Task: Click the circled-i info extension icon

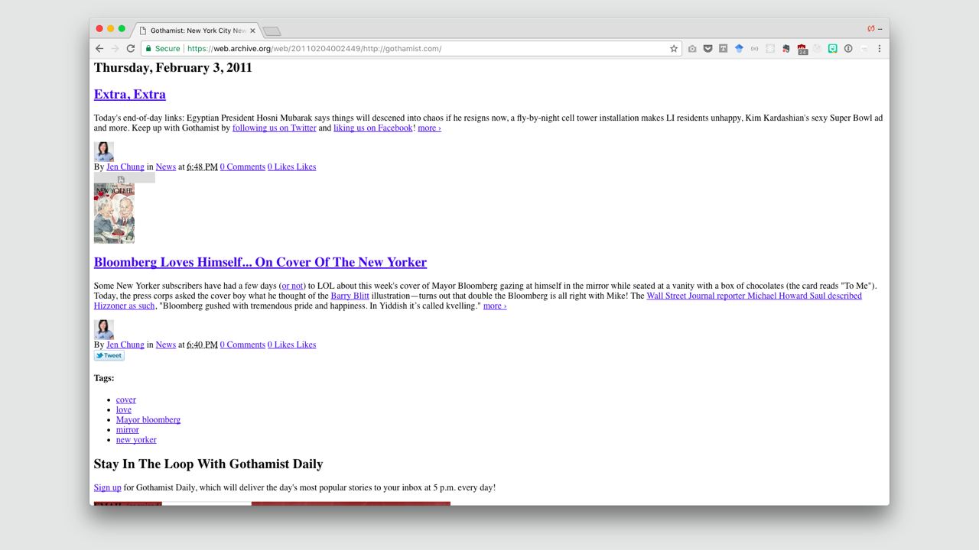Action: (x=848, y=48)
